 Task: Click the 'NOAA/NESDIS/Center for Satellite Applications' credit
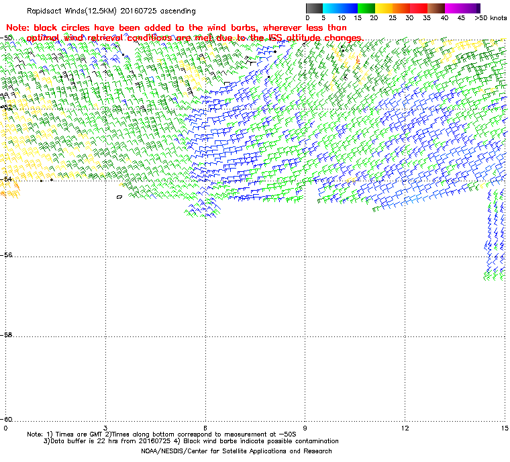point(236,451)
